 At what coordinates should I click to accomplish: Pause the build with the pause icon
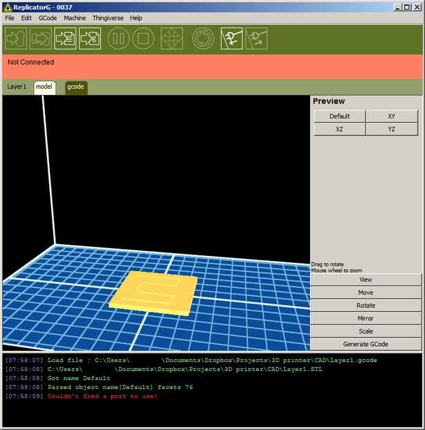pos(118,39)
